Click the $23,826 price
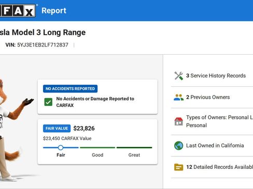This screenshot has height=189, width=253. [84, 128]
